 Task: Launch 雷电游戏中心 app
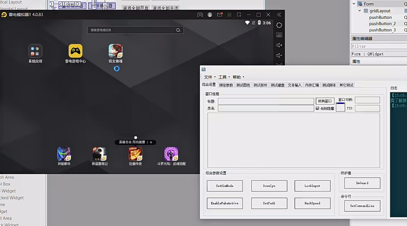(75, 51)
